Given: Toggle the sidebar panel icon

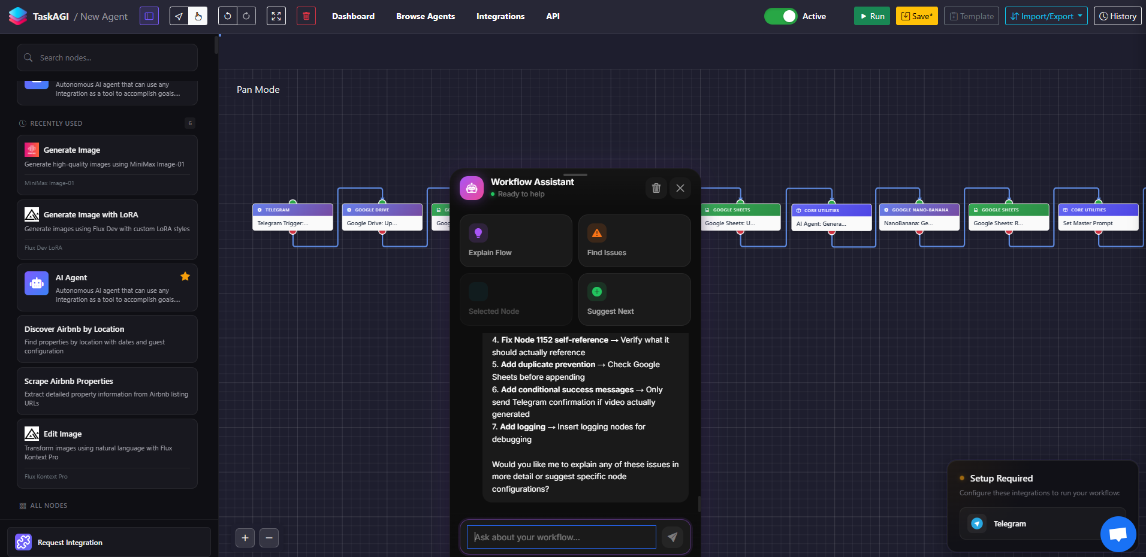Looking at the screenshot, I should (149, 16).
